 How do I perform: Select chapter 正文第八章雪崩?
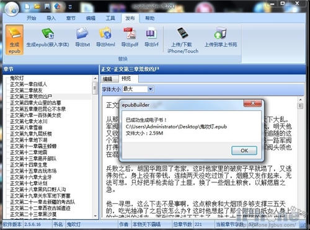pos(26,128)
